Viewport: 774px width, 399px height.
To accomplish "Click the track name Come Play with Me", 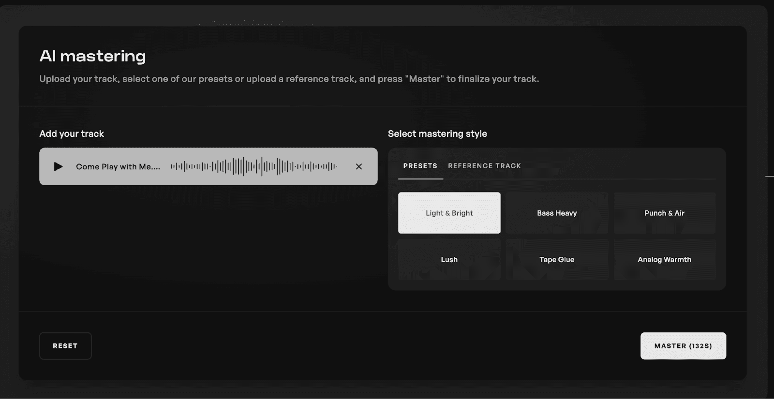I will pyautogui.click(x=118, y=166).
